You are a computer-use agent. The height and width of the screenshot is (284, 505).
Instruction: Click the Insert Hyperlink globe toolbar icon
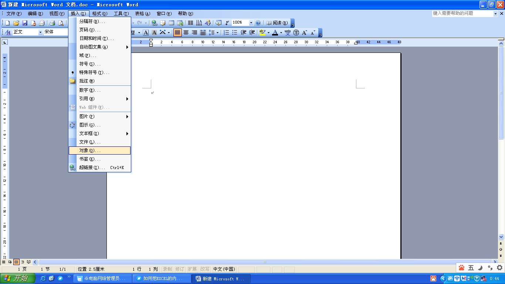click(155, 23)
